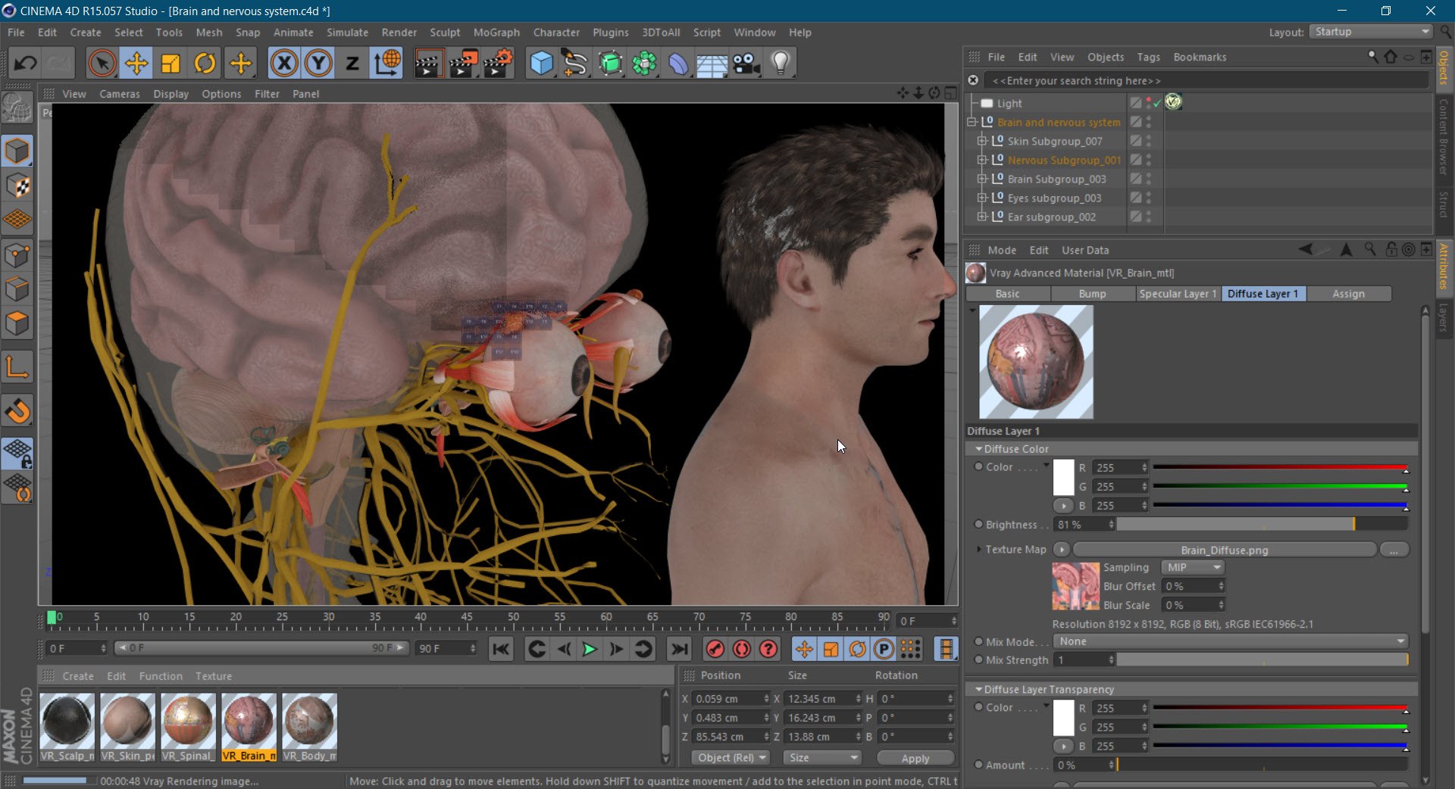Collapse Diffuse Layer Transparency section
Viewport: 1455px width, 789px height.
tap(978, 690)
